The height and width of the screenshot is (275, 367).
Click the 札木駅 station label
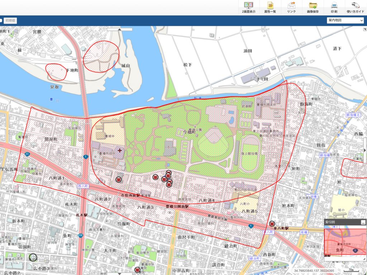82,215
